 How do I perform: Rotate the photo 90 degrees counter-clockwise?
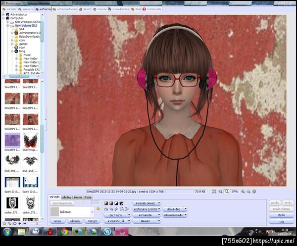[x=111, y=209]
